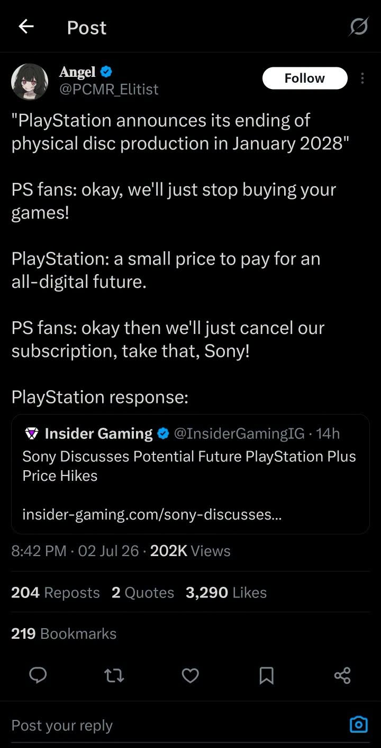View the 3,290 Likes list
The height and width of the screenshot is (748, 381).
(226, 592)
